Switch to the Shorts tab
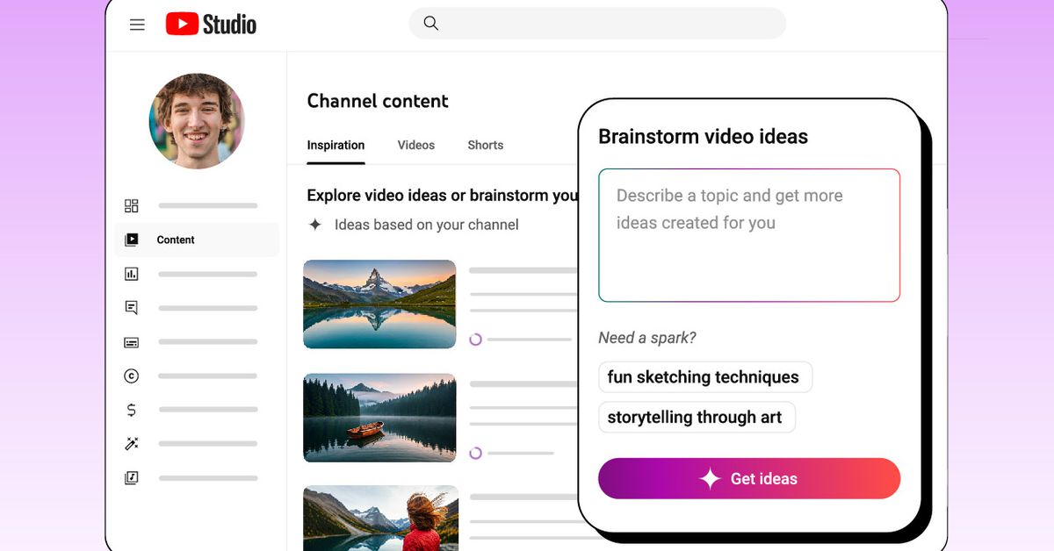This screenshot has width=1054, height=551. coord(485,146)
